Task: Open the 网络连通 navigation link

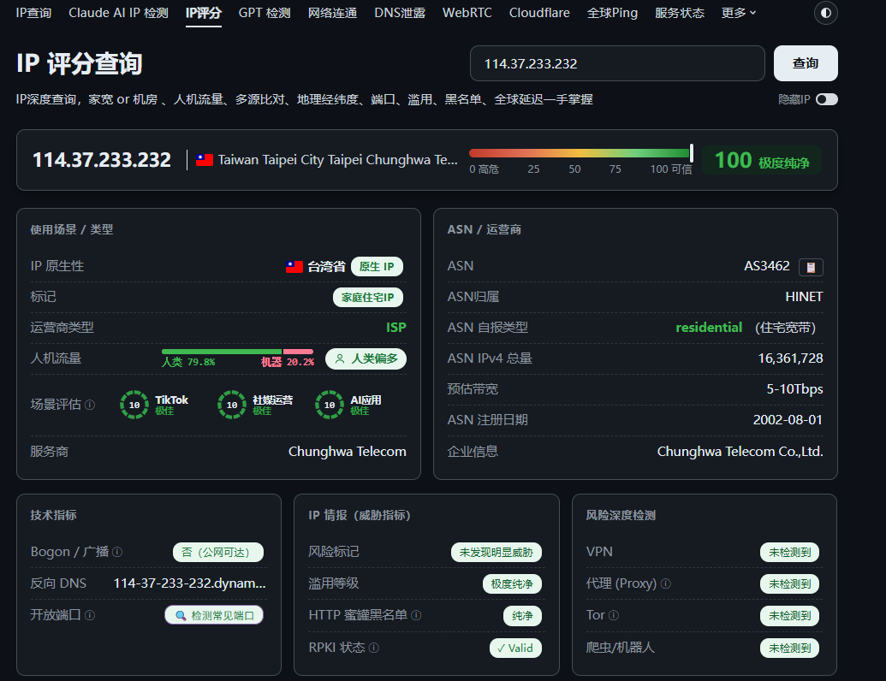Action: pos(332,13)
